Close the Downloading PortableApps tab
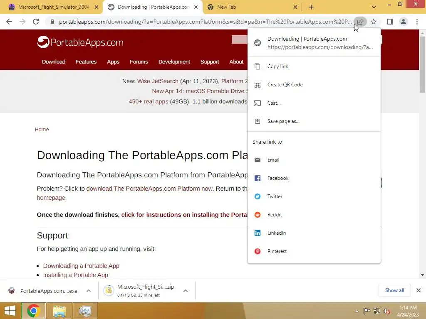Screen dimensions: 426x319 [196, 7]
